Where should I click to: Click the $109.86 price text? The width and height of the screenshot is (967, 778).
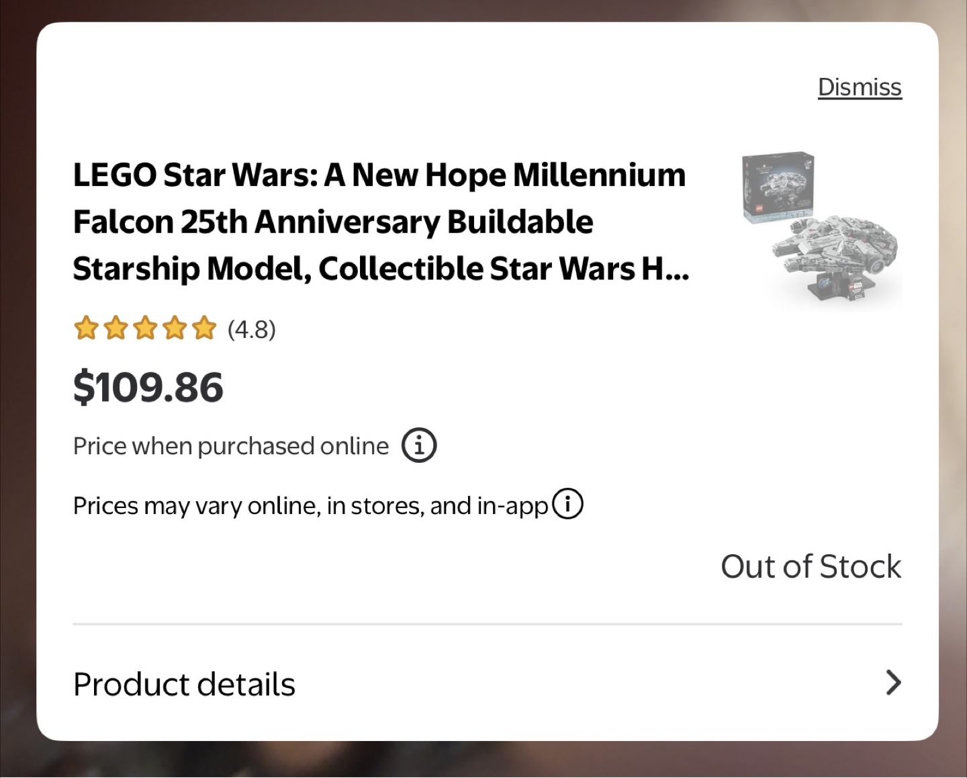[148, 386]
